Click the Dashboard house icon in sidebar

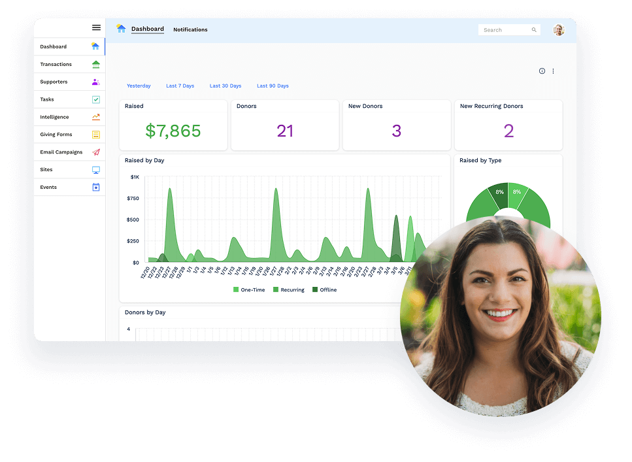[95, 46]
